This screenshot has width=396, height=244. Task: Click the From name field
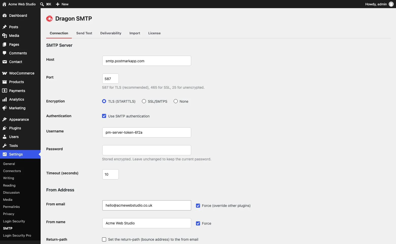click(147, 223)
